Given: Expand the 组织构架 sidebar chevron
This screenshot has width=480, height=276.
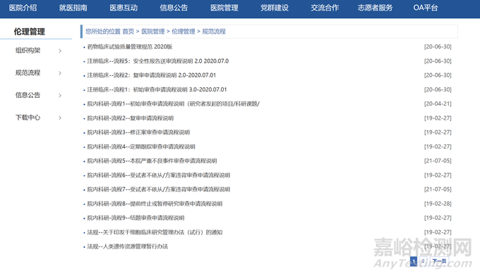Looking at the screenshot, I should click(x=60, y=51).
